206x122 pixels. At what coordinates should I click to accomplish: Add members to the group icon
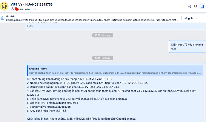pyautogui.click(x=189, y=7)
